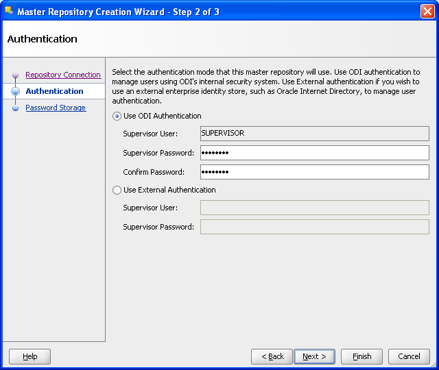Click the Password Storage step bullet
The height and width of the screenshot is (370, 439).
click(x=15, y=108)
